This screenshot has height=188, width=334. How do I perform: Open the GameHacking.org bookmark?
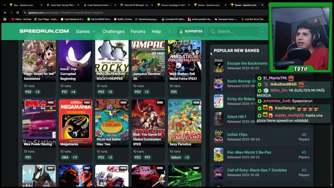146,19
